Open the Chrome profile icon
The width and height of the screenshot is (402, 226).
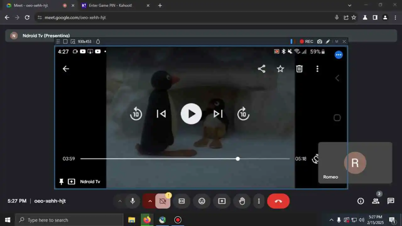[385, 18]
